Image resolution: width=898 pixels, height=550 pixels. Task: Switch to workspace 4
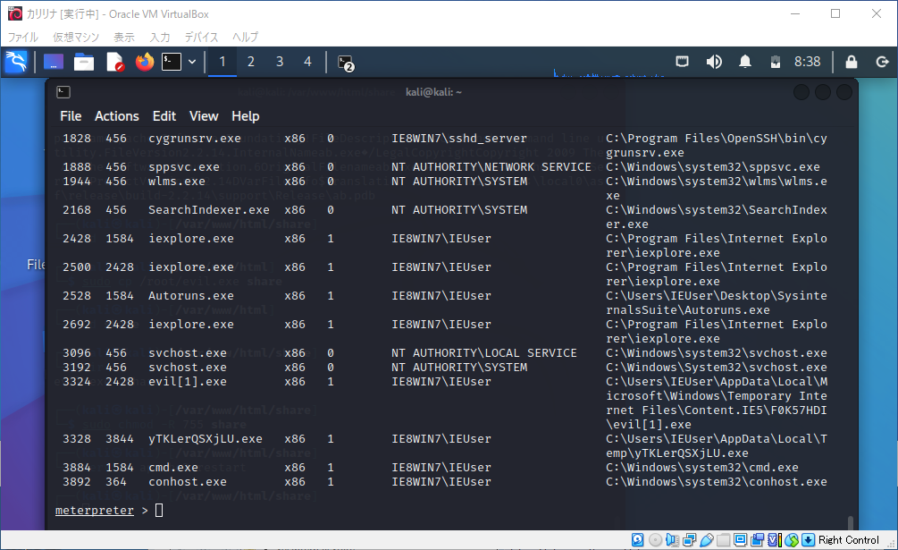pos(307,62)
